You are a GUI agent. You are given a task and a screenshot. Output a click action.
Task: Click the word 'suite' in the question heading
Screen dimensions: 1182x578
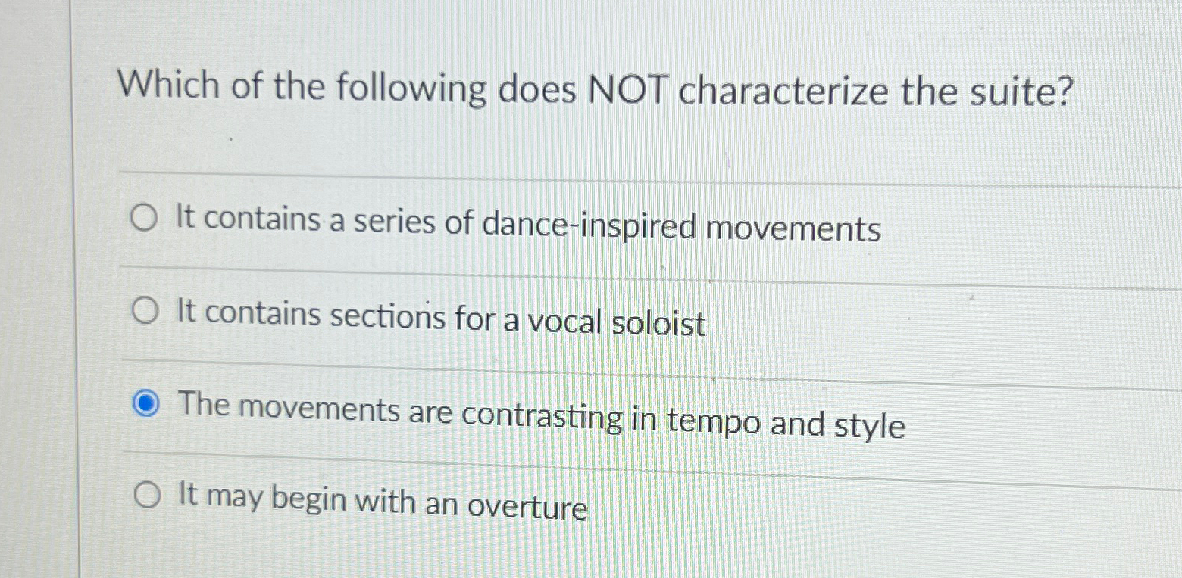coord(1008,91)
